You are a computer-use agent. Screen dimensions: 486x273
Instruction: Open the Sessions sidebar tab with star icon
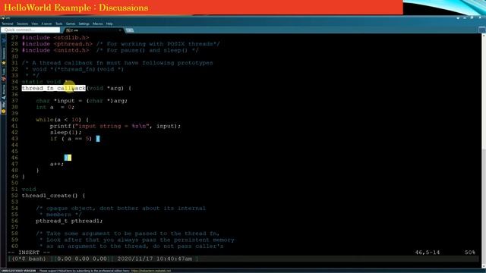click(x=4, y=57)
